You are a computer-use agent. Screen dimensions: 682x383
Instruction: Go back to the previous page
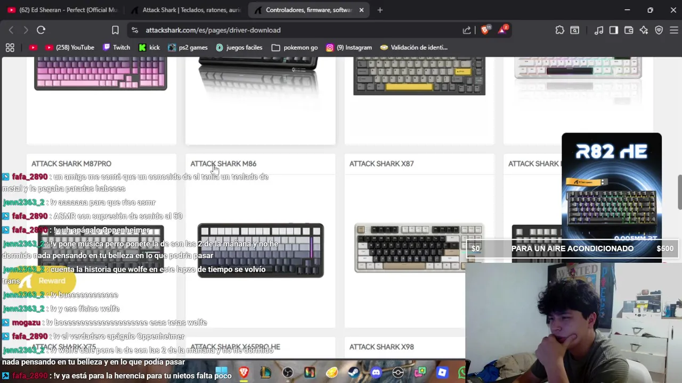point(11,30)
